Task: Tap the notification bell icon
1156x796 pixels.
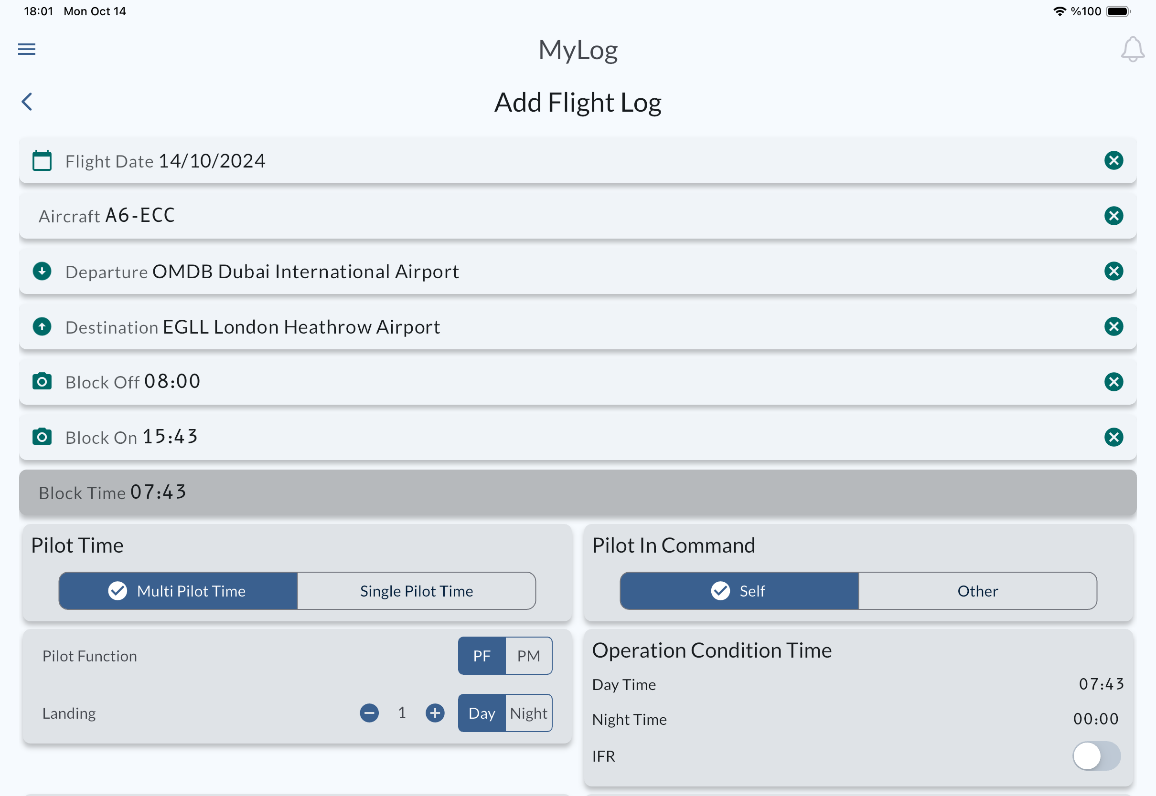Action: click(1132, 49)
